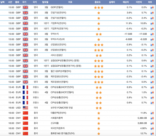This screenshot has width=156, height=136.
Task: Click the 중요도 column header
Action: [99, 2]
